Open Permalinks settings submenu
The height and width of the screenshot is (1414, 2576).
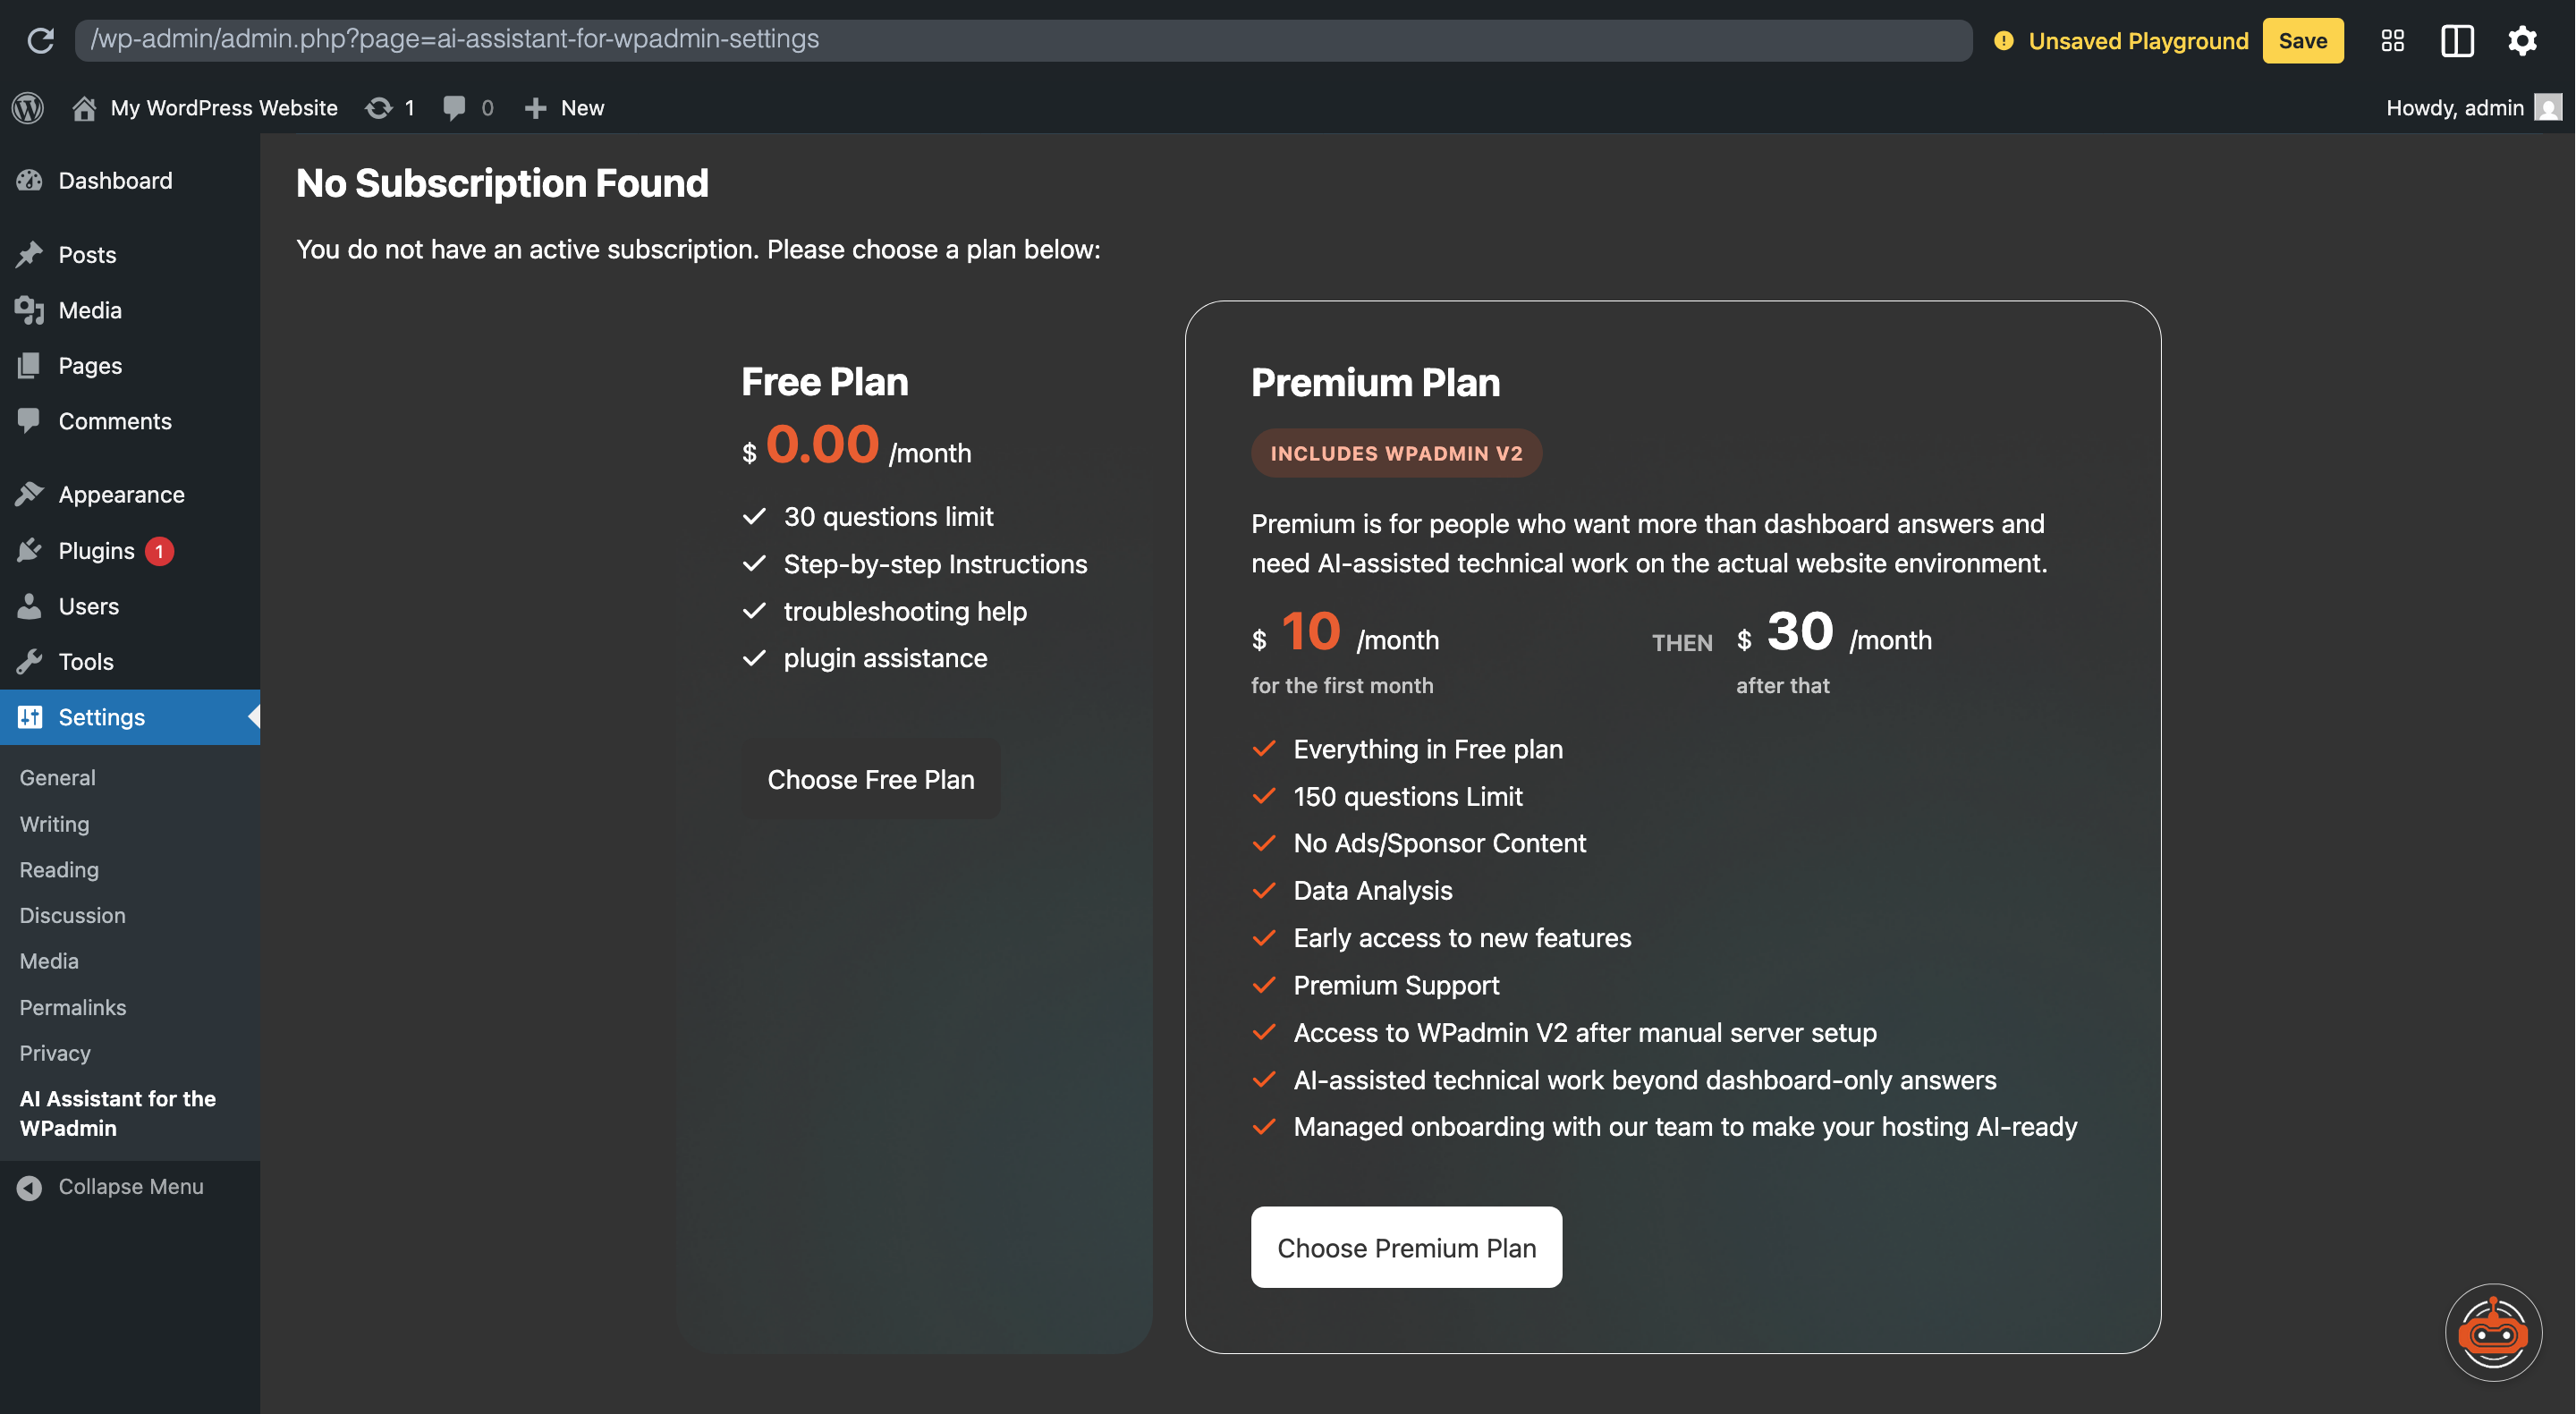click(73, 1006)
